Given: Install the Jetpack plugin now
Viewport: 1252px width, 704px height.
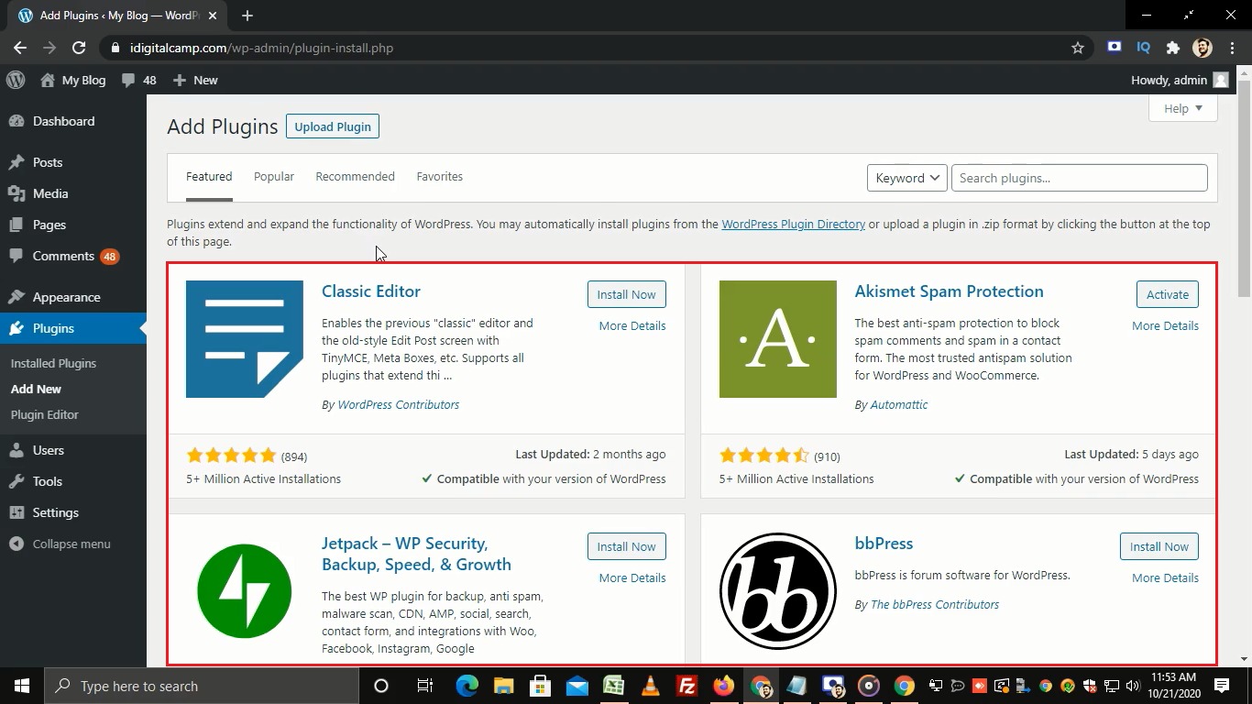Looking at the screenshot, I should coord(627,546).
